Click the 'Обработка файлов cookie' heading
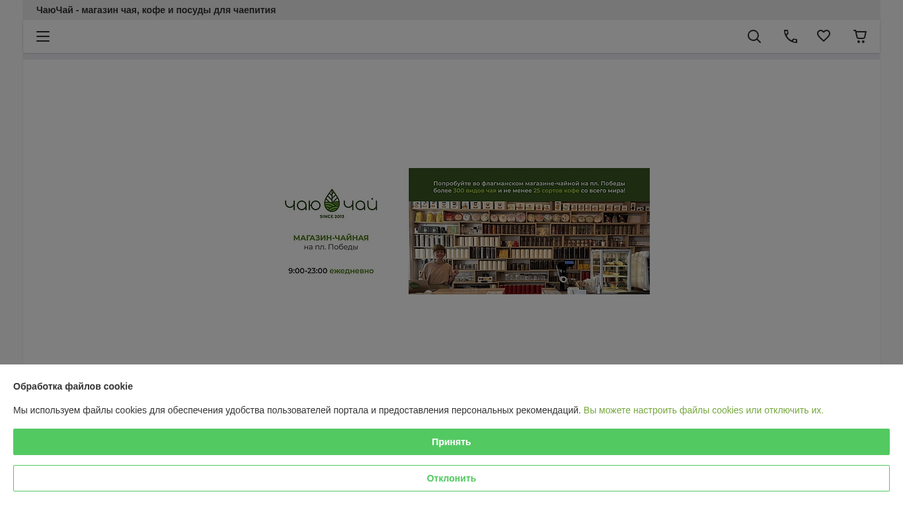The image size is (903, 508). [x=73, y=386]
